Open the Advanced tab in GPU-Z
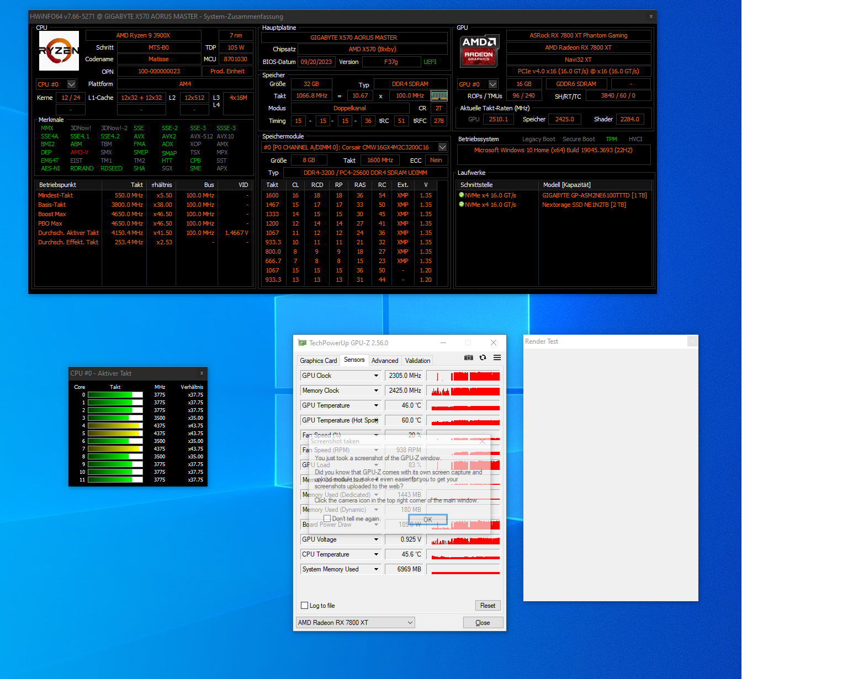Viewport: 848px width, 679px height. [385, 361]
